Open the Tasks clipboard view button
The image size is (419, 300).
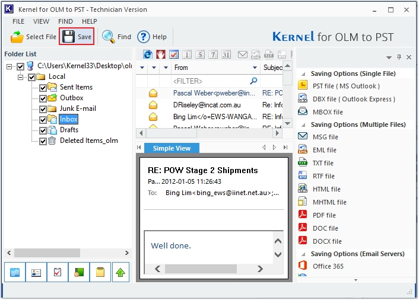(x=58, y=272)
